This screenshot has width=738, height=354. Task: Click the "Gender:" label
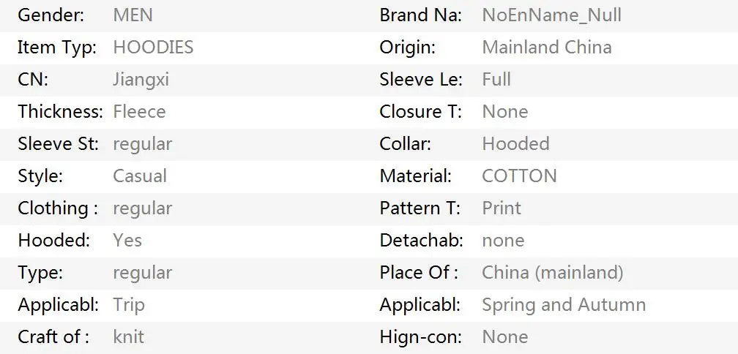tap(51, 15)
